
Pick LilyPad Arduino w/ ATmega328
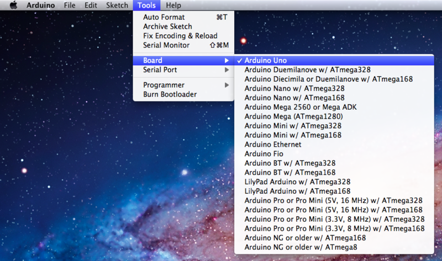pos(334,182)
